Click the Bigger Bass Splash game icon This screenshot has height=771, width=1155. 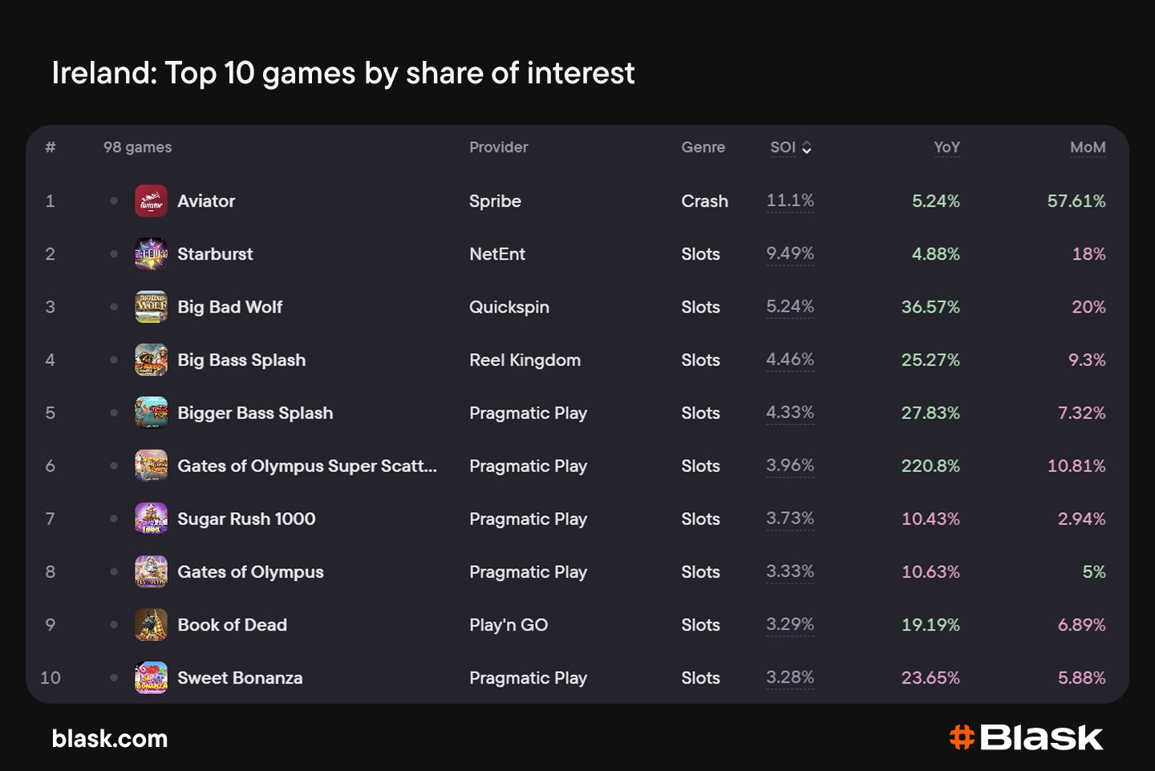151,413
